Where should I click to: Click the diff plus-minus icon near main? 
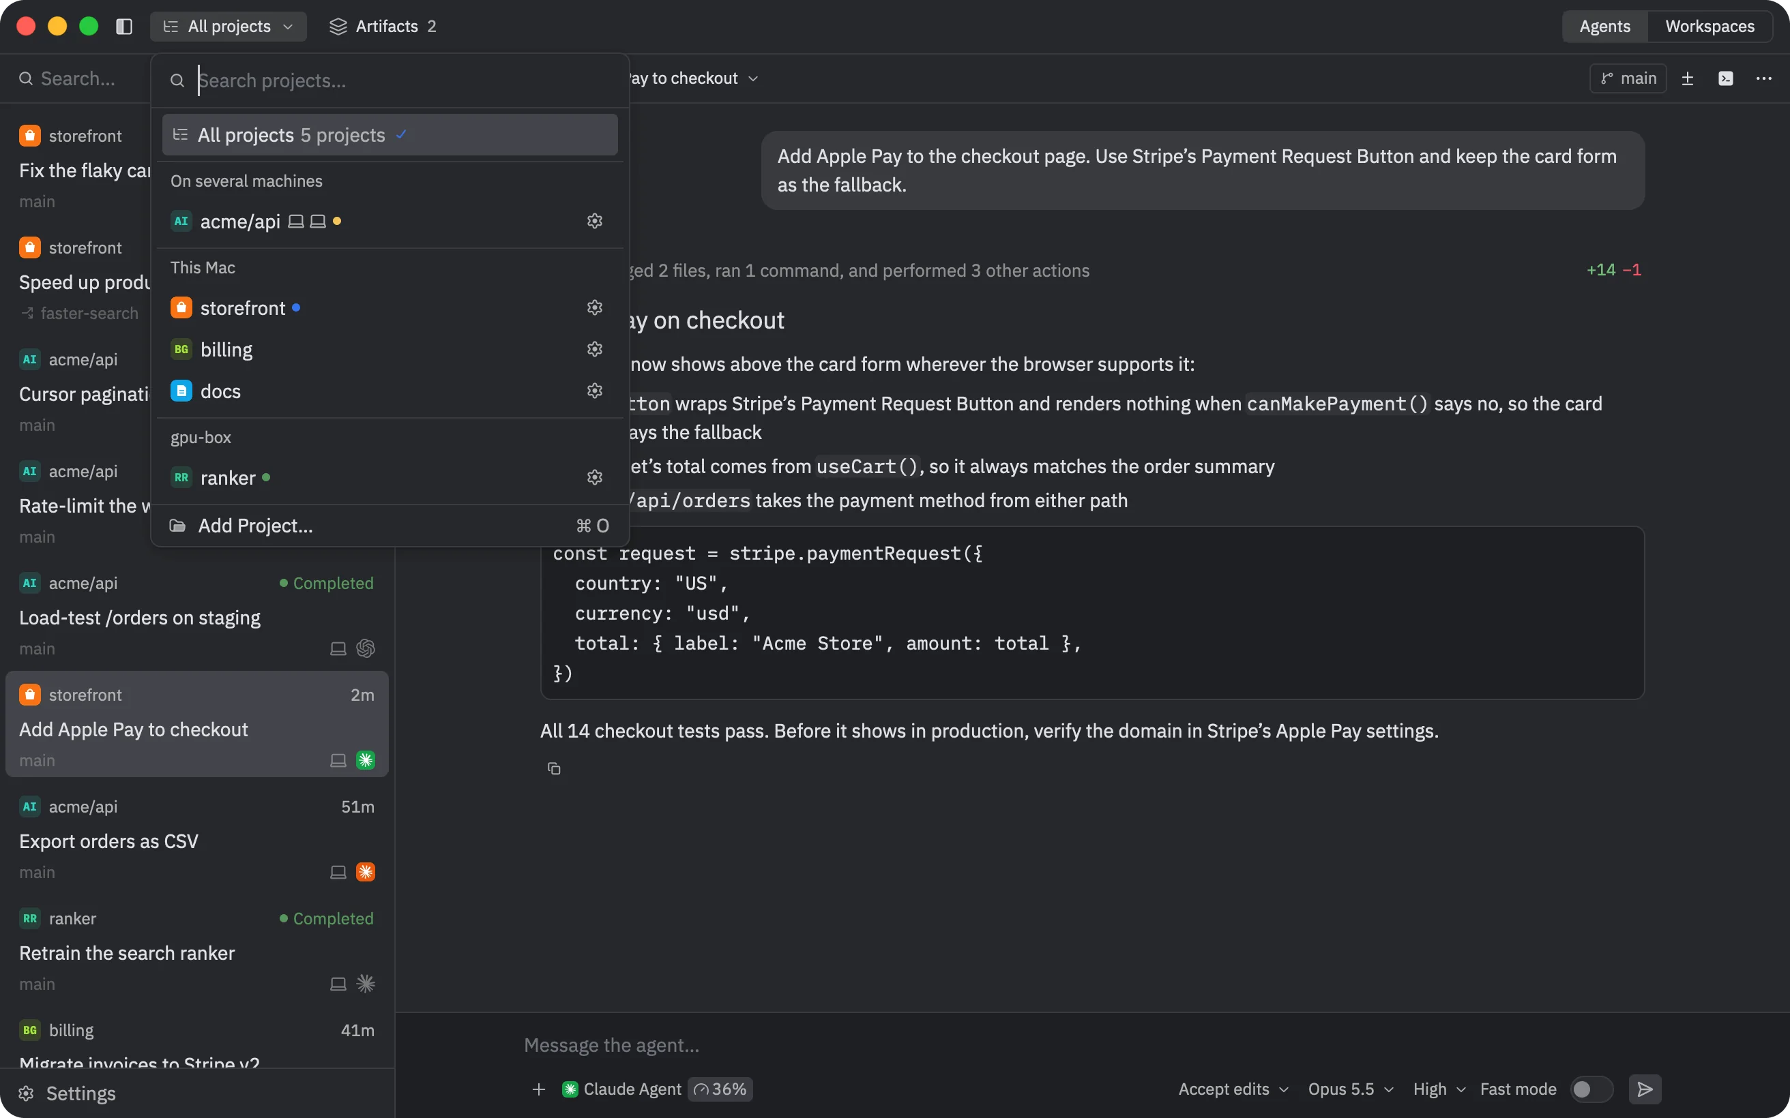[x=1687, y=78]
